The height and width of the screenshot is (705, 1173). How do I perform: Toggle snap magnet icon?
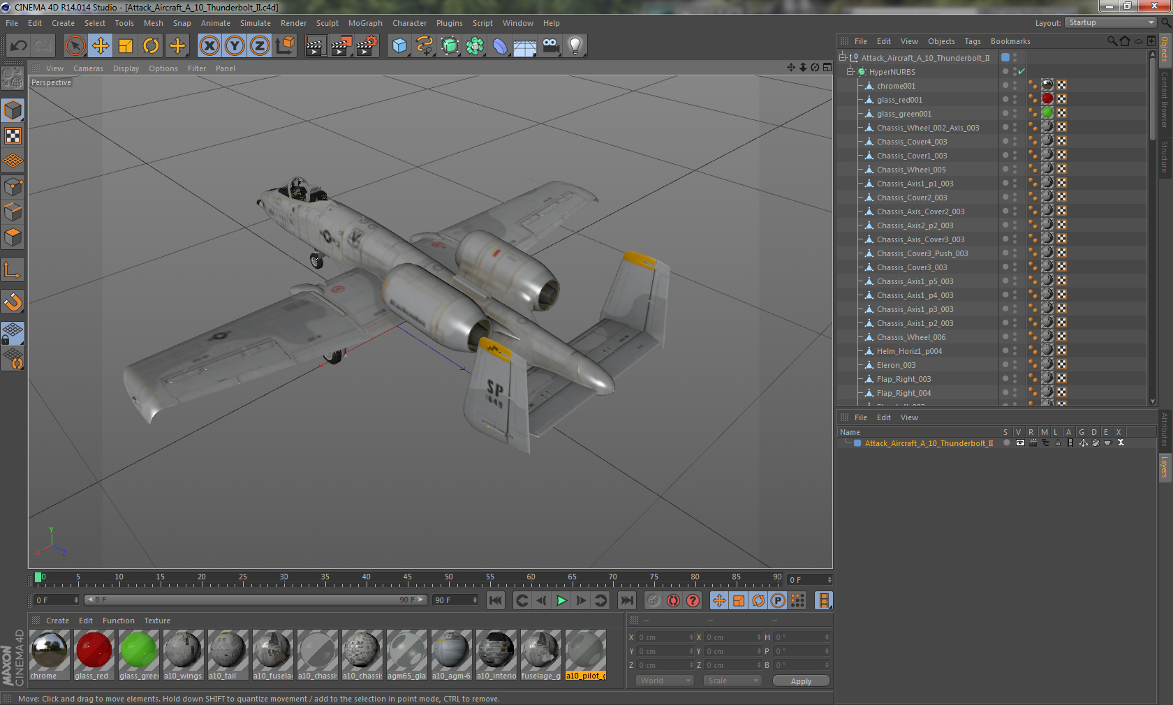[13, 302]
